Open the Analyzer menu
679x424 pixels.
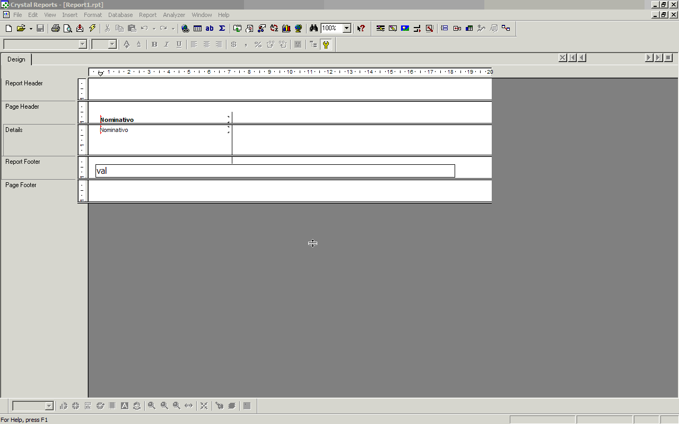174,15
